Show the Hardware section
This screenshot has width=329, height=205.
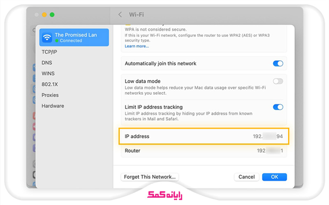coord(53,106)
